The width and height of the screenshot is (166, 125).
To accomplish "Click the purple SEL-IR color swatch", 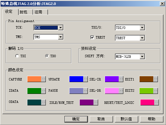I will tap(112, 79).
